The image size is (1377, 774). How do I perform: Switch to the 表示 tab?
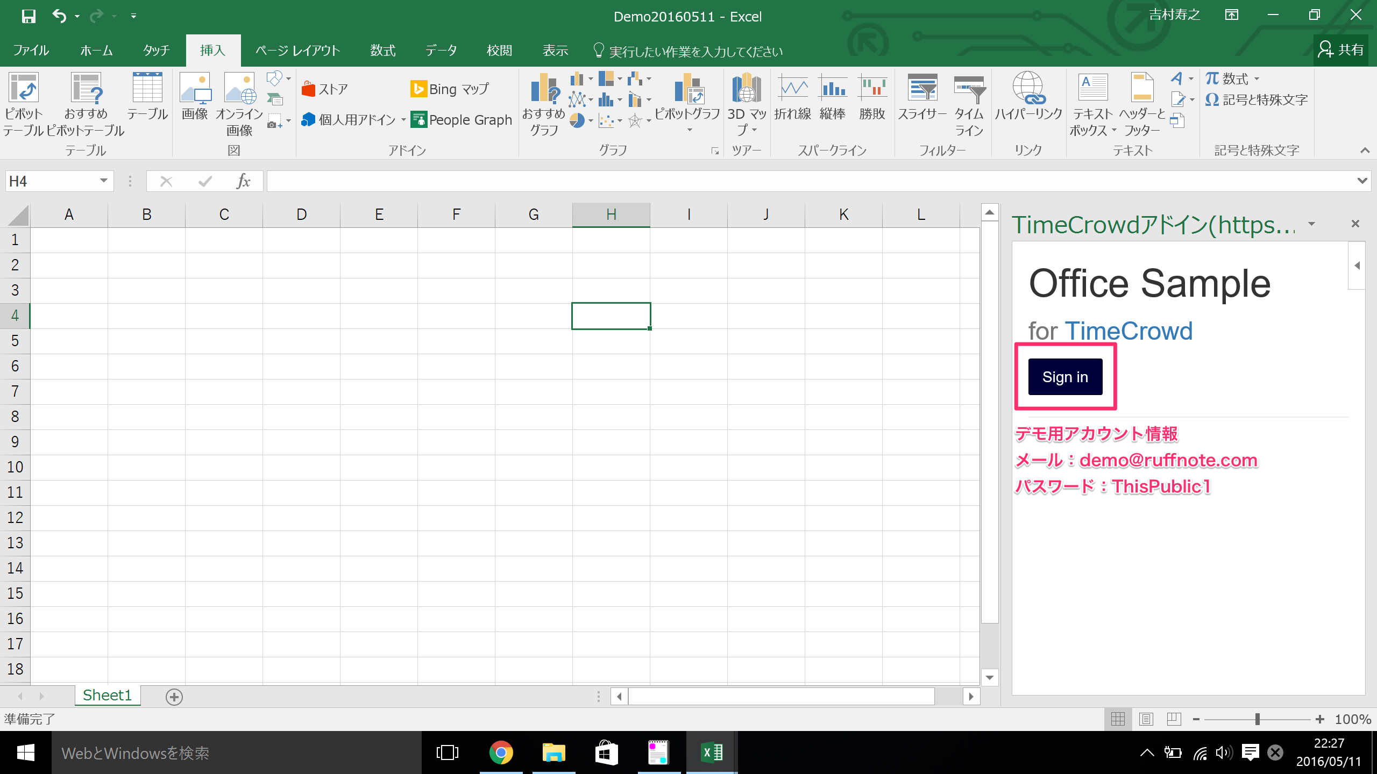tap(556, 51)
